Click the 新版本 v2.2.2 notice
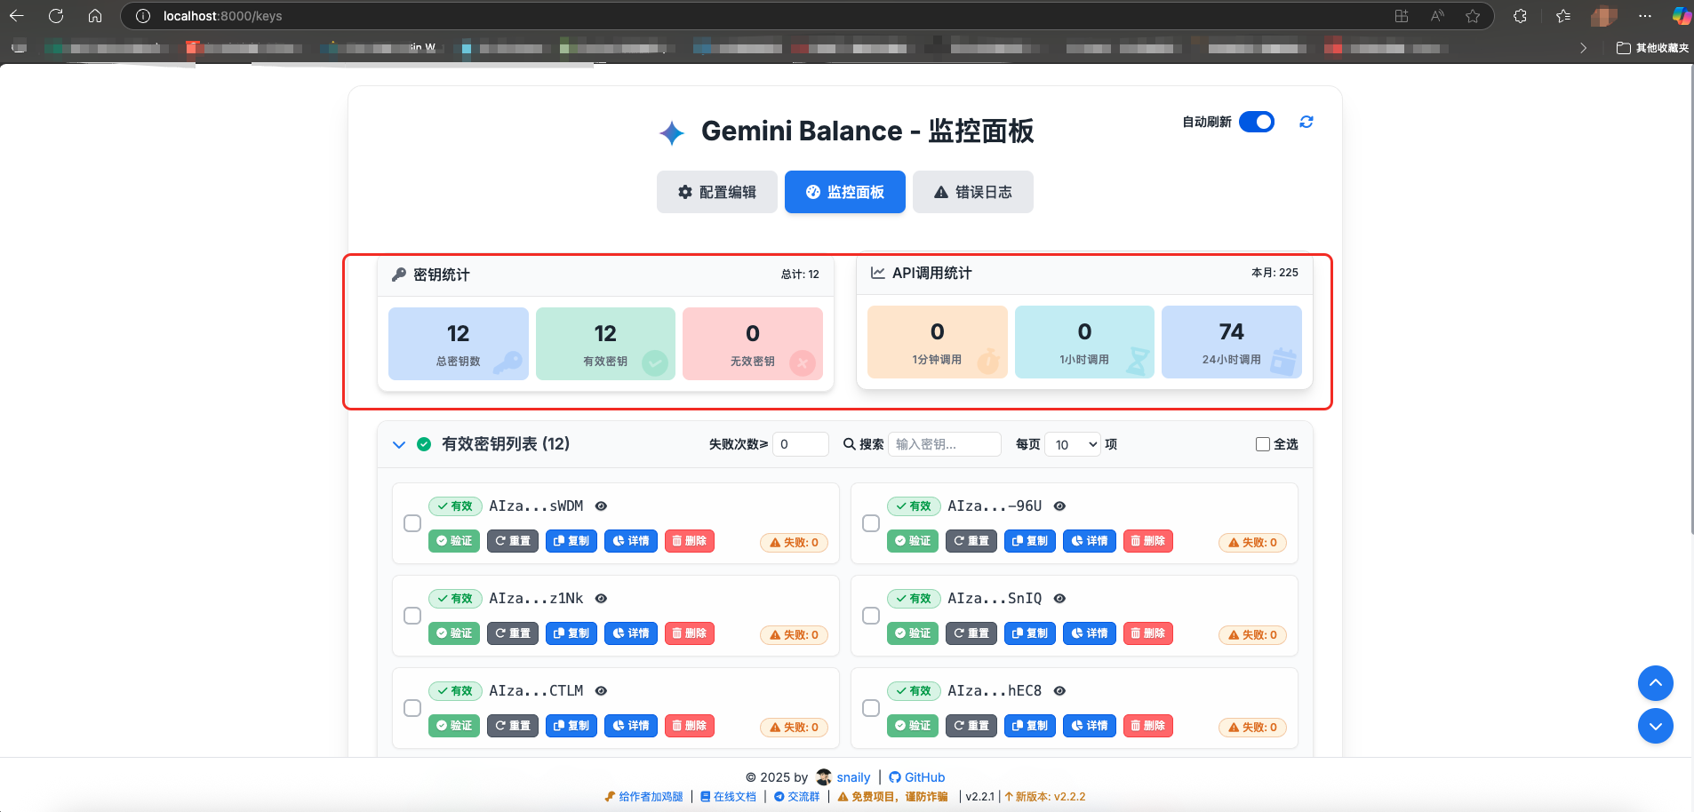 point(1045,797)
